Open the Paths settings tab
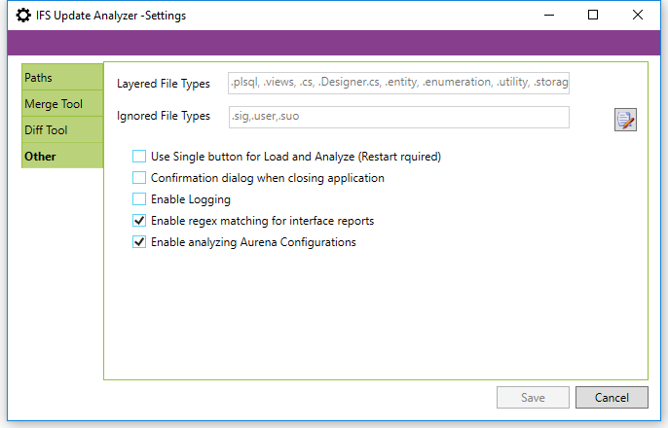668x428 pixels. (62, 78)
